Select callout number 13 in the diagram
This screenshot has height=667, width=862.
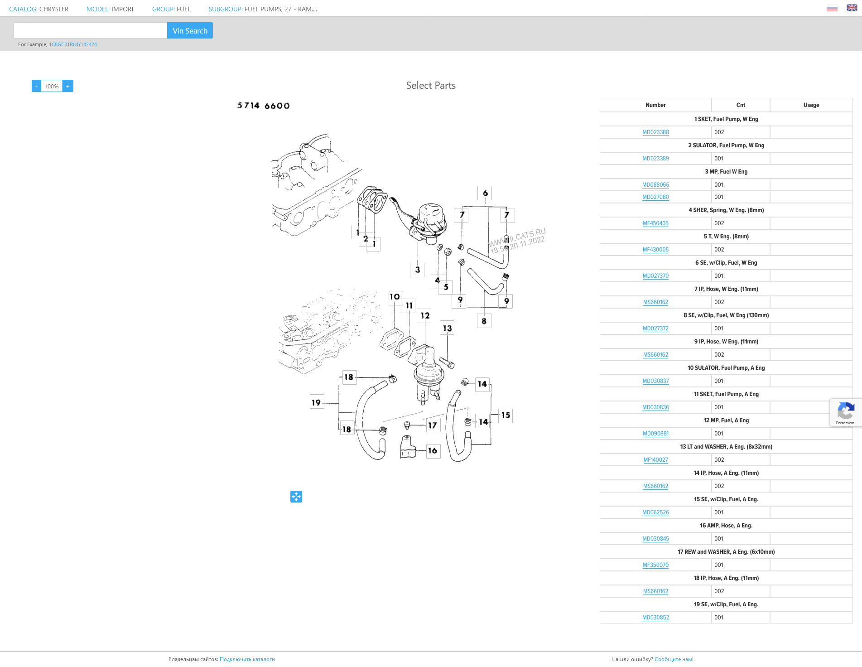447,328
